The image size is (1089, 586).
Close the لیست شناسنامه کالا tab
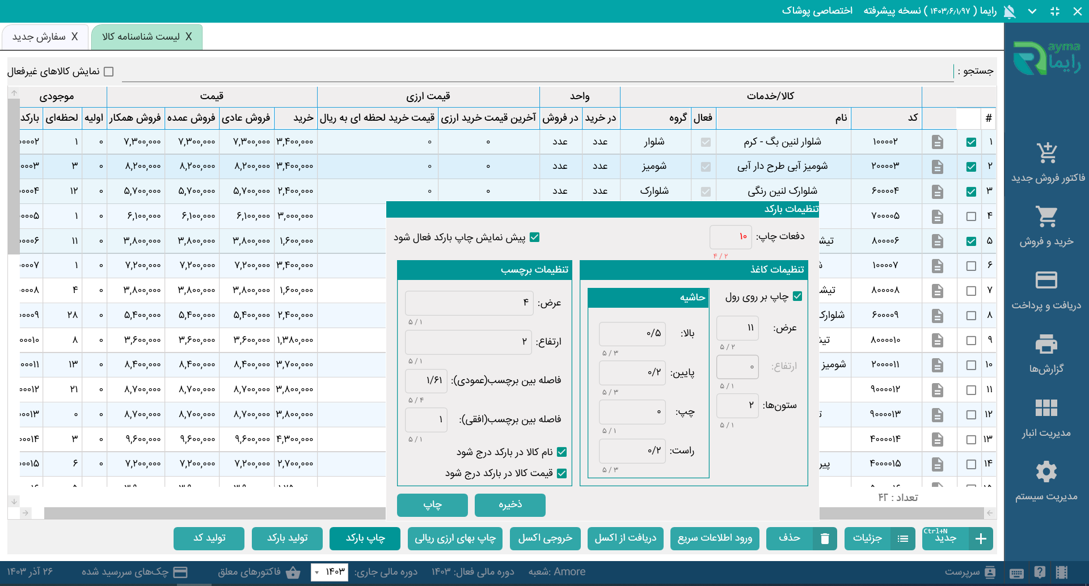[189, 37]
